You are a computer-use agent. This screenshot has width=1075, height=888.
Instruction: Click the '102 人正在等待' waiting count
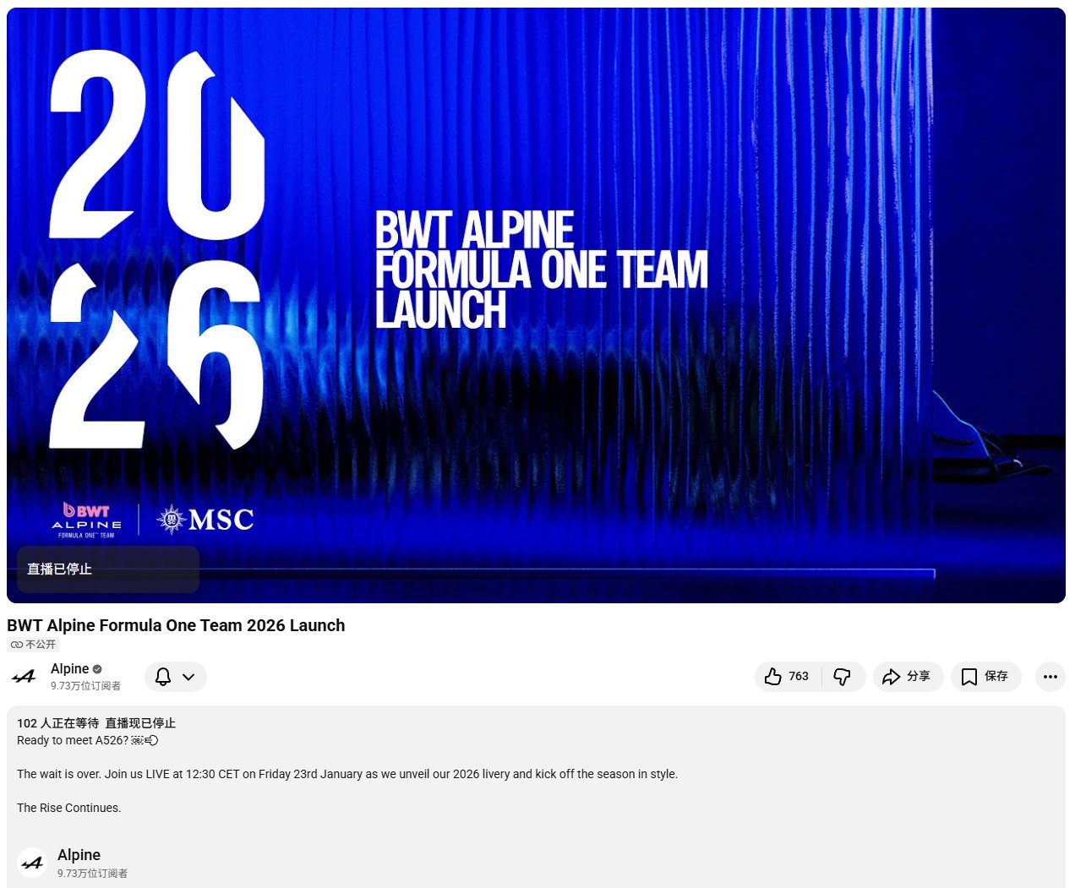[x=57, y=723]
